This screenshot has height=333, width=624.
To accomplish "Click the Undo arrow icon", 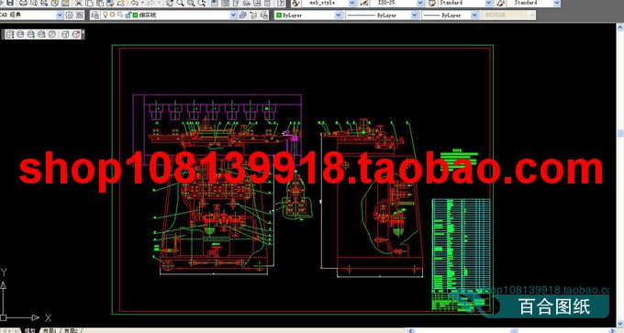I will tap(135, 3).
